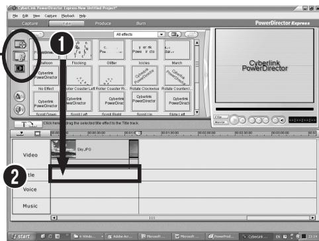Switch to the Burn mode tab
319x241 pixels.
click(x=141, y=23)
